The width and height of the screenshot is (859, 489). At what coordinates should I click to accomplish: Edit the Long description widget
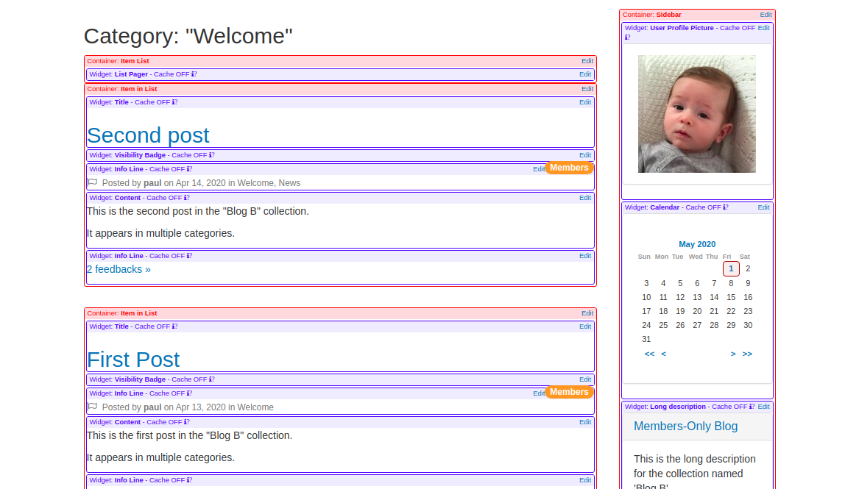[x=763, y=407]
